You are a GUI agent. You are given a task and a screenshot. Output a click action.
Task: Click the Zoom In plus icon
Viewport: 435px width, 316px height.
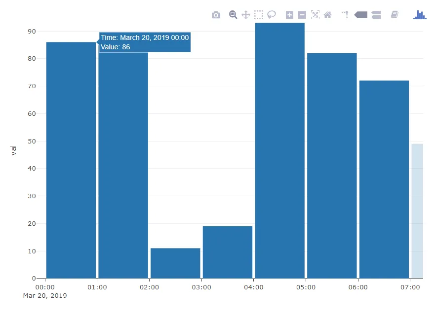289,15
